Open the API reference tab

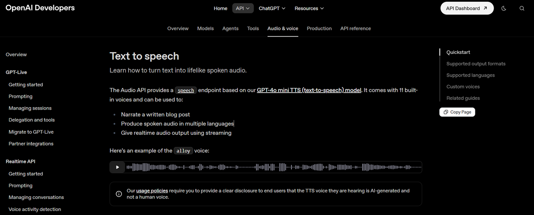click(x=356, y=28)
